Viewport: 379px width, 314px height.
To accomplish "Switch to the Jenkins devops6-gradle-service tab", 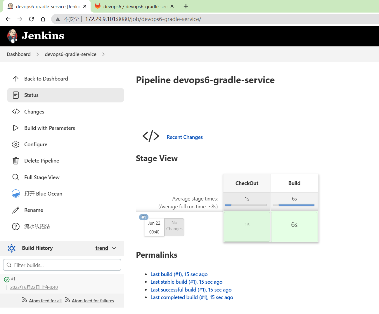I will click(47, 6).
